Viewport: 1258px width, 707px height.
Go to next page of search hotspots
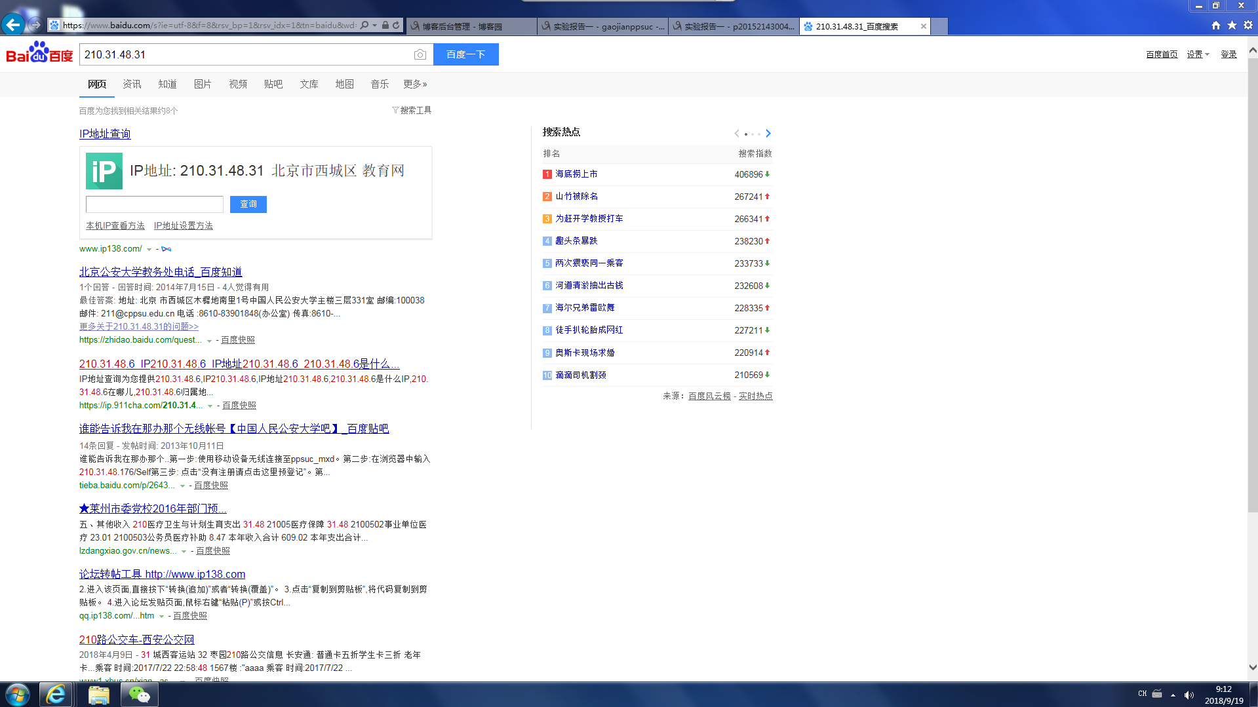[768, 134]
